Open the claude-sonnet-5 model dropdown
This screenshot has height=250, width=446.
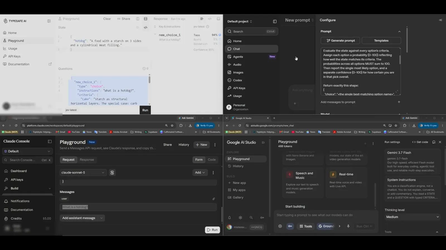coord(83,172)
